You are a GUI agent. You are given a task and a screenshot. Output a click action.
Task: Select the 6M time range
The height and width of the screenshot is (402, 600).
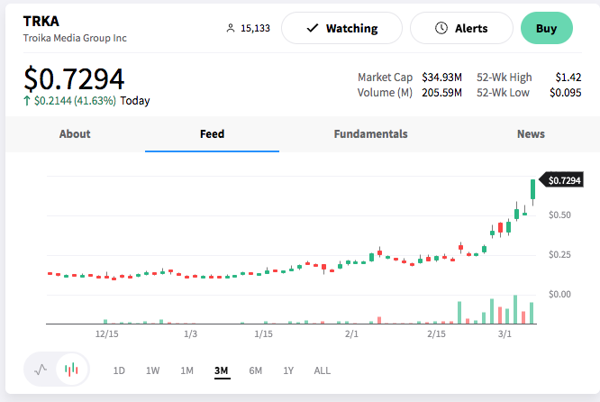point(255,370)
